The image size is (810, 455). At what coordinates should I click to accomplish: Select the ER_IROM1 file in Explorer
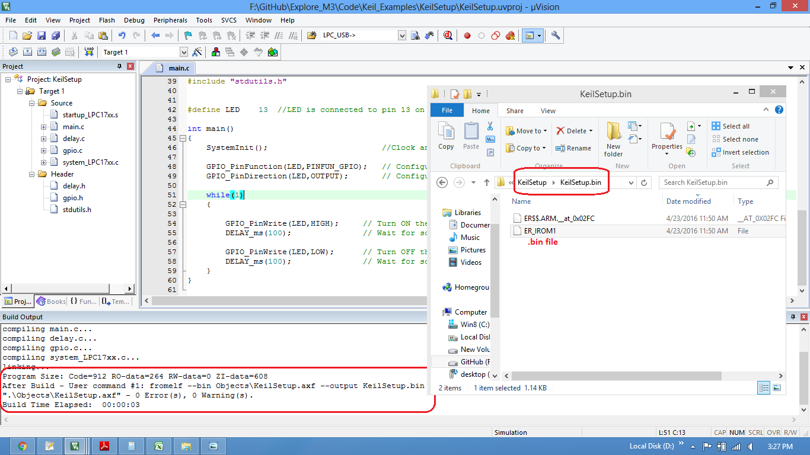point(648,231)
